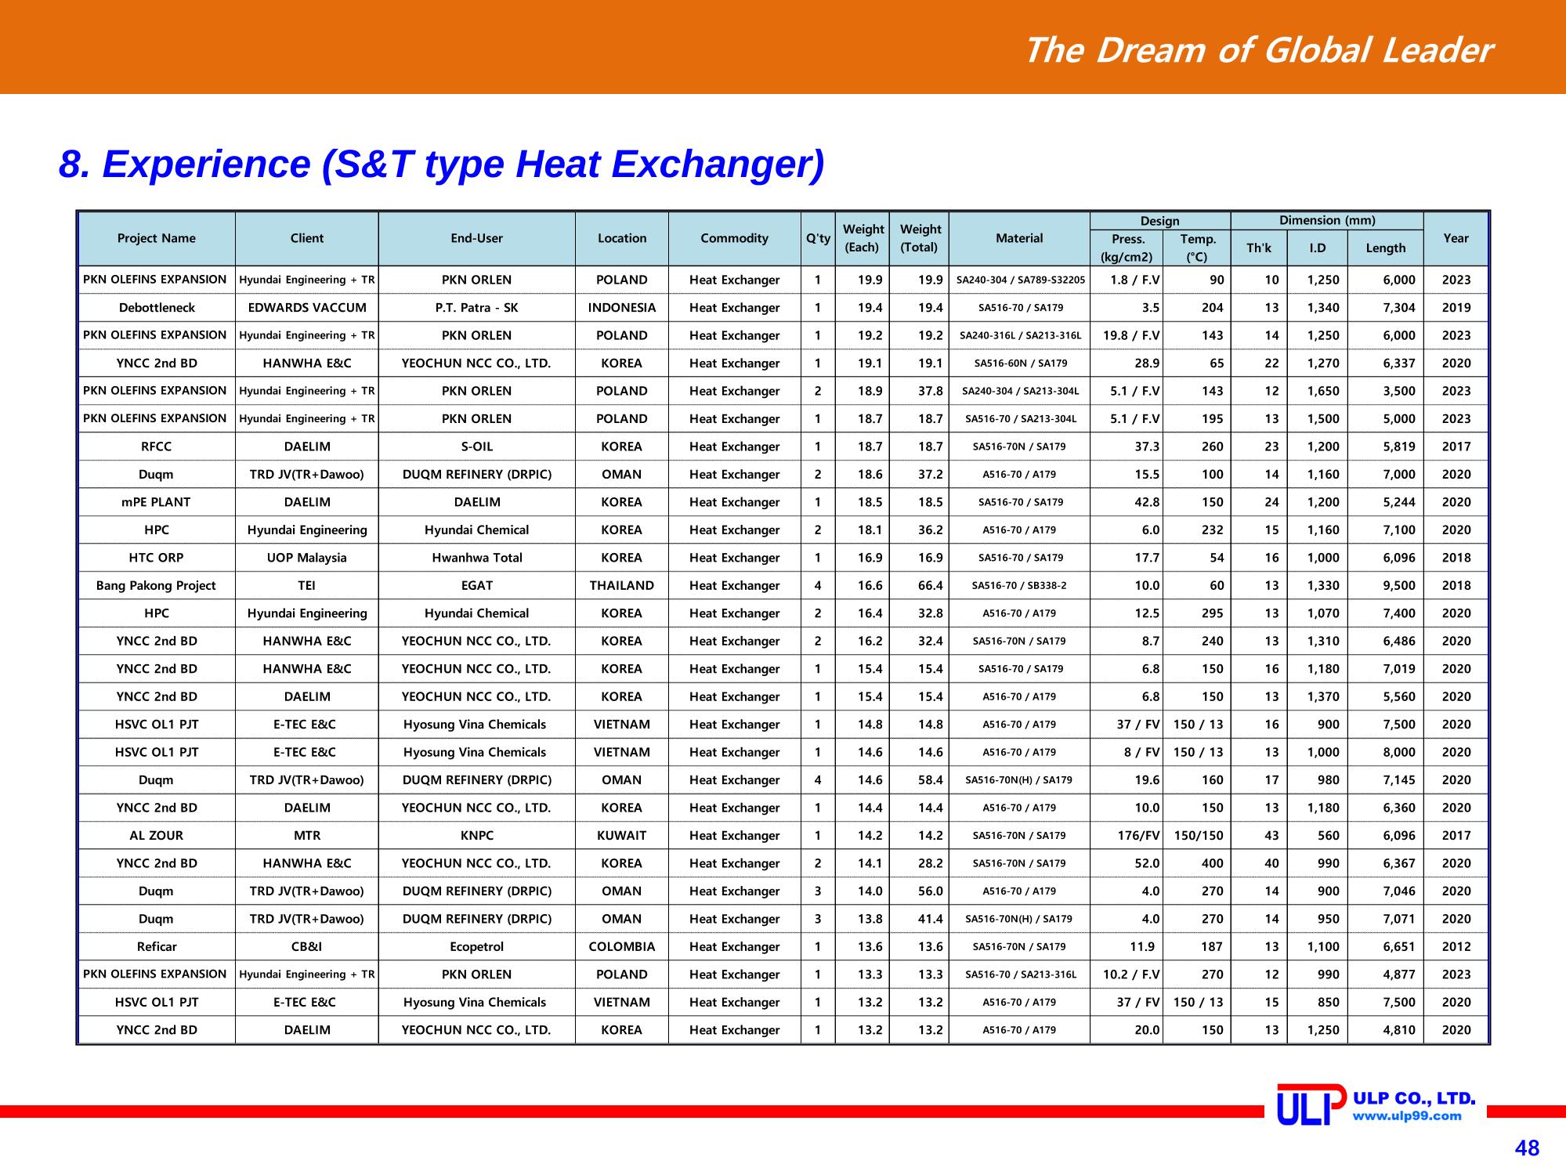Click the AL ZOUR project cell

(x=157, y=836)
